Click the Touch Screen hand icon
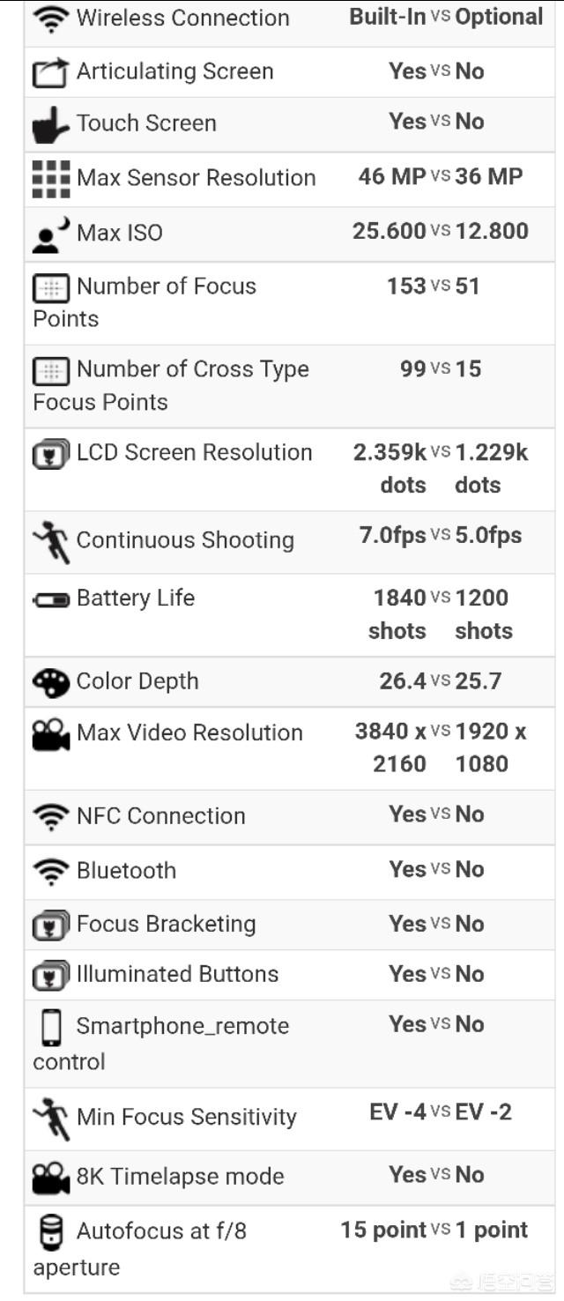This screenshot has height=1301, width=564. (x=51, y=124)
